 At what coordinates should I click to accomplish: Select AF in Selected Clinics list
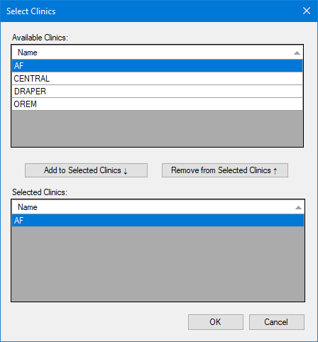pyautogui.click(x=158, y=221)
